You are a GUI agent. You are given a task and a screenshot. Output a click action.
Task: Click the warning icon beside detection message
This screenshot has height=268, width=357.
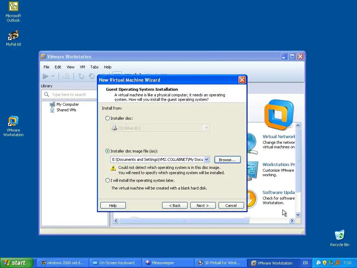coord(113,168)
